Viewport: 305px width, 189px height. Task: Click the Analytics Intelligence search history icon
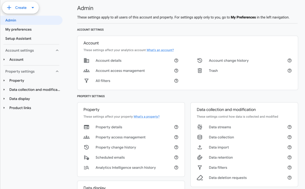86,168
